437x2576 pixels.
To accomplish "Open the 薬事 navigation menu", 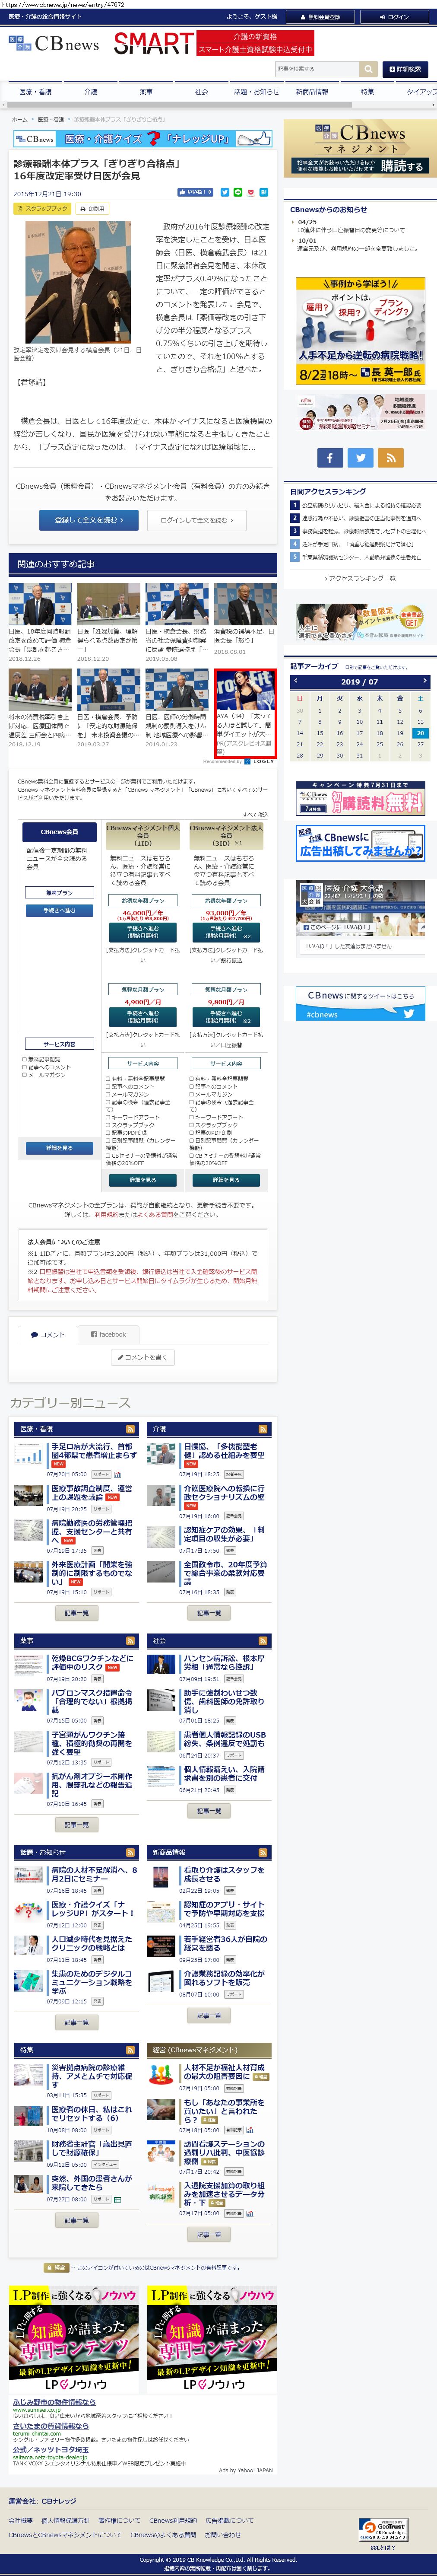I will point(146,92).
